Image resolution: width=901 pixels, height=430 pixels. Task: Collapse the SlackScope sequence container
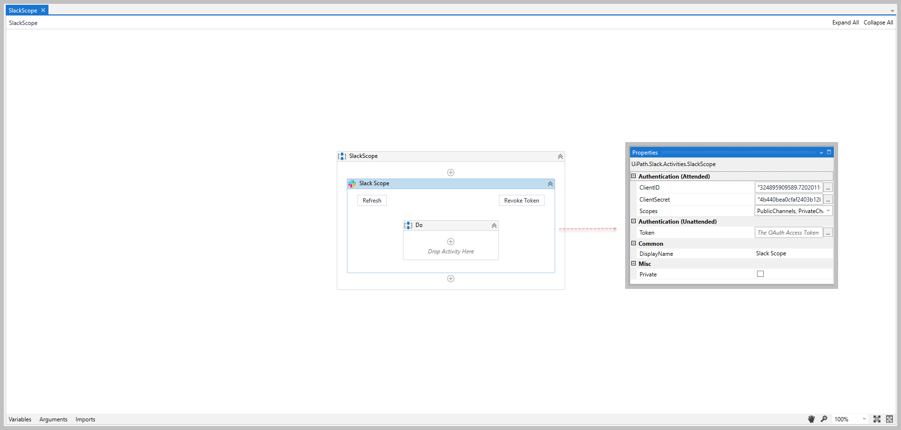pos(560,156)
